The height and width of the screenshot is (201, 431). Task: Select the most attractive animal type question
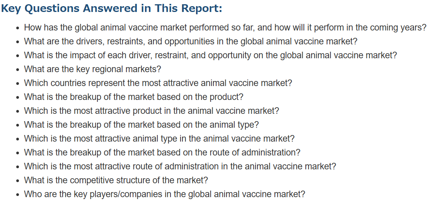click(159, 139)
